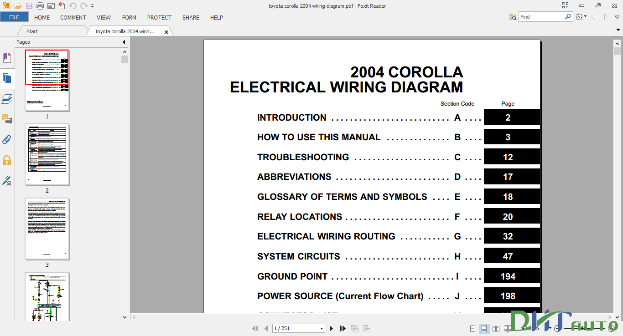Image resolution: width=623 pixels, height=336 pixels.
Task: Open the Digital Signatures pen panel icon
Action: [7, 181]
